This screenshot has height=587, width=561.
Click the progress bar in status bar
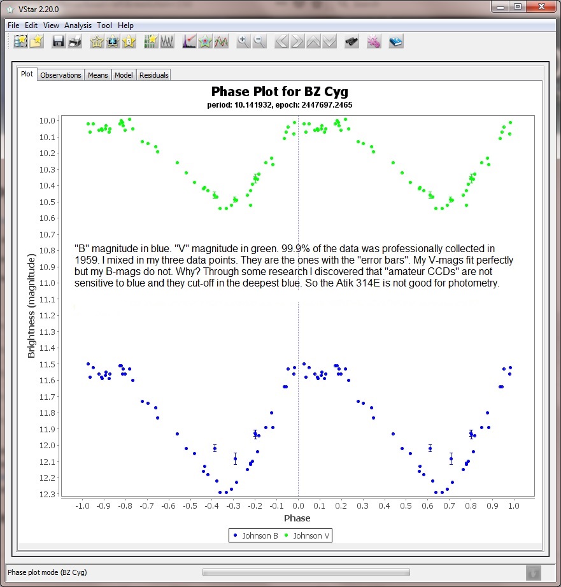(x=306, y=572)
